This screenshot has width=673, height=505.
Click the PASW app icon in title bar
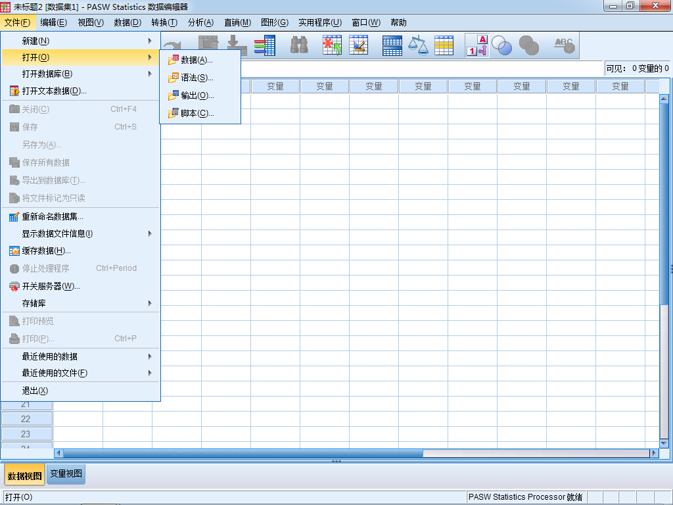[5, 7]
